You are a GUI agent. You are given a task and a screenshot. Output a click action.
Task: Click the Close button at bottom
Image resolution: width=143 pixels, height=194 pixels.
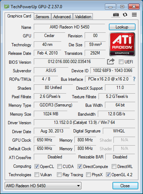tap(125, 185)
